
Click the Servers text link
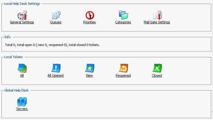coord(22,109)
